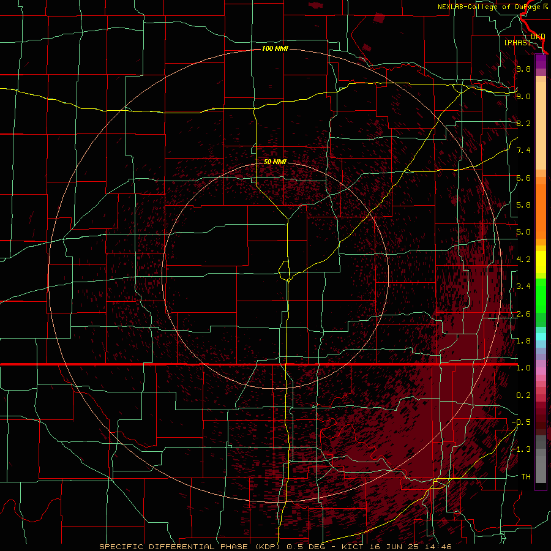Click the 50 NMI range ring label
551x551 pixels.
click(x=275, y=162)
